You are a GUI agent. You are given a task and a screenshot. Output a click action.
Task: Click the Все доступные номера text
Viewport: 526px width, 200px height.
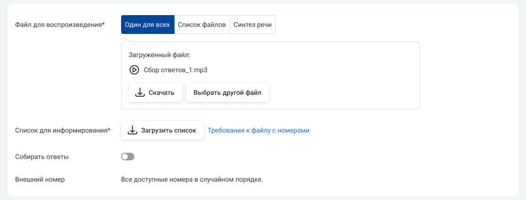[x=192, y=179]
